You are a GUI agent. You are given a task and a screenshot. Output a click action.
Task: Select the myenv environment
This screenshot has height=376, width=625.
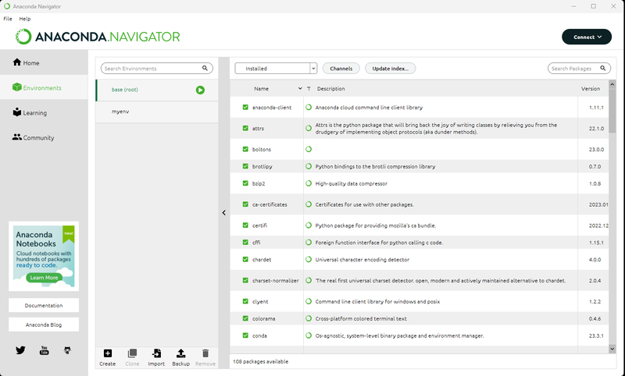157,112
